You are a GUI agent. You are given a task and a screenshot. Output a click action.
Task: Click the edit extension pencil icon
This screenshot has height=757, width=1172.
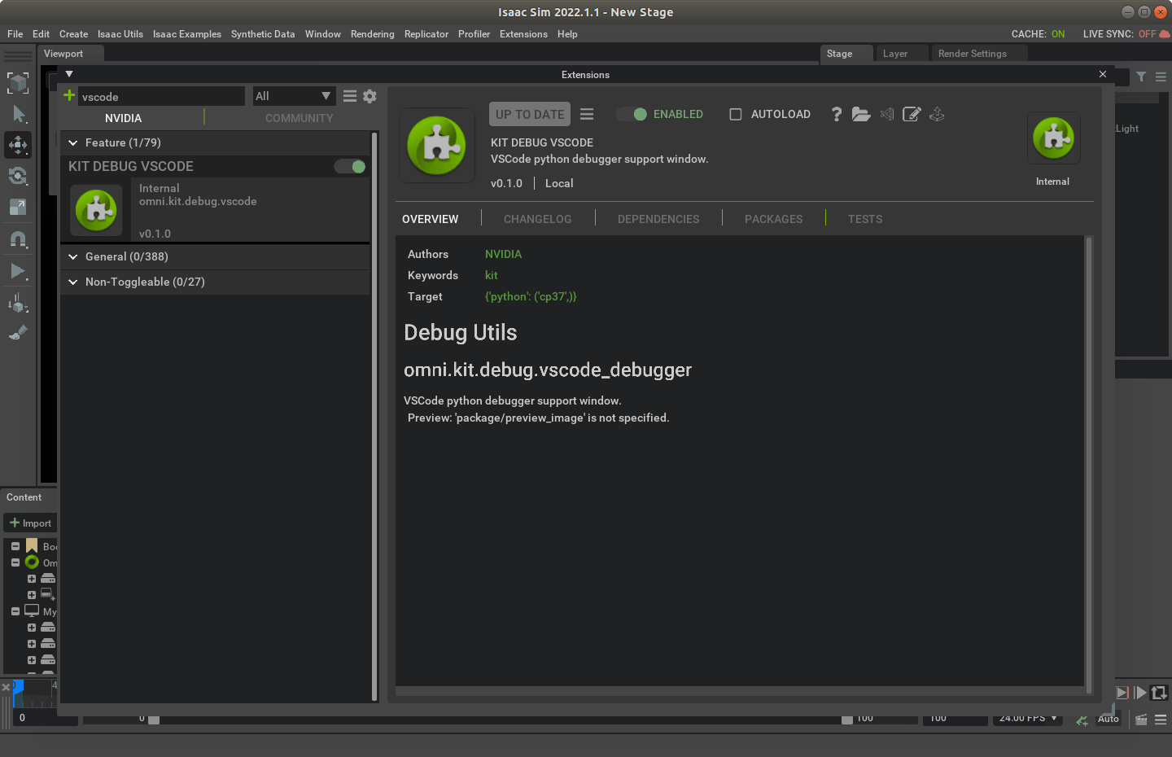pos(912,114)
